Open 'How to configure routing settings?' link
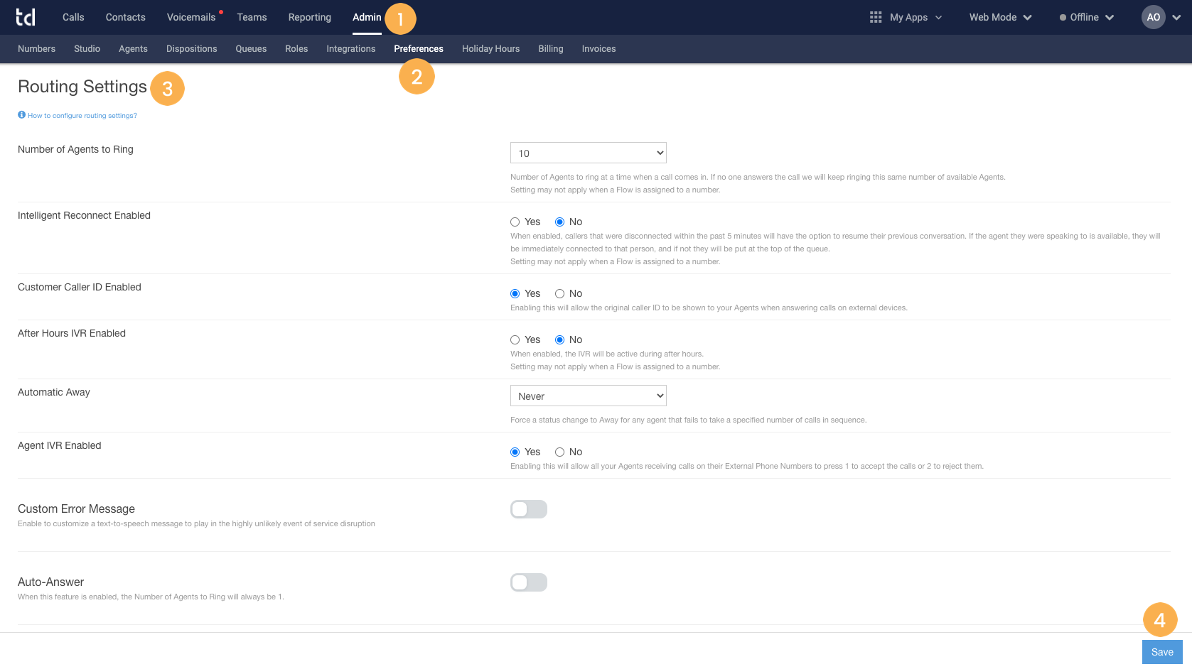 (82, 116)
